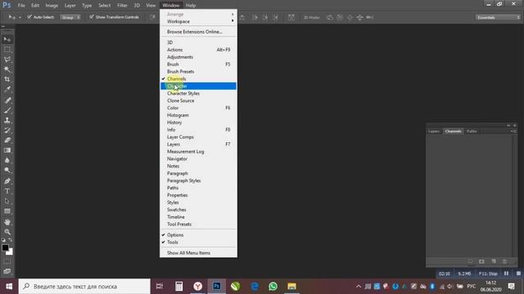The width and height of the screenshot is (524, 294).
Task: Uncheck Tools in the Window menu
Action: coord(198,242)
